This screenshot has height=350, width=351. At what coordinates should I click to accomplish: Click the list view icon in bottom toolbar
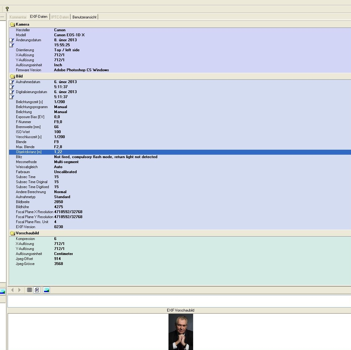[29, 290]
